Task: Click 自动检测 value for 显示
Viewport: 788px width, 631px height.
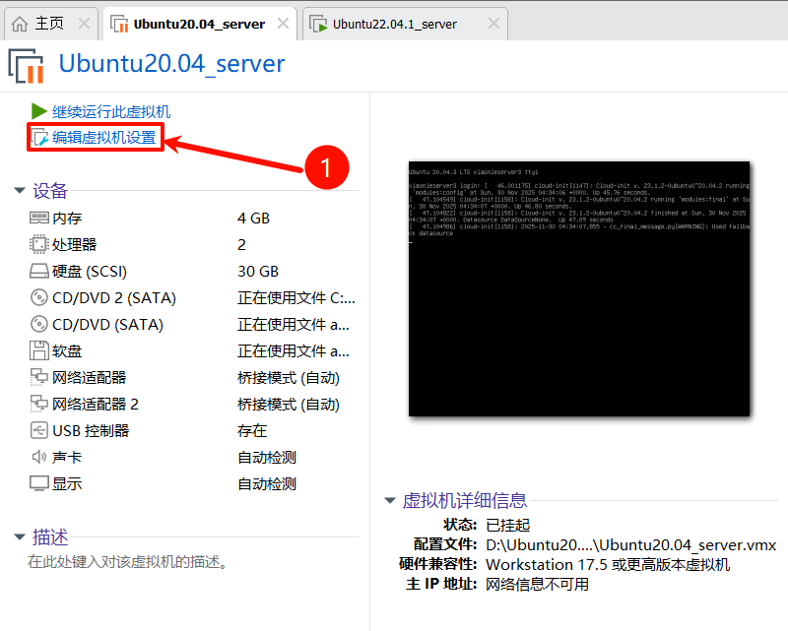Action: [x=267, y=484]
